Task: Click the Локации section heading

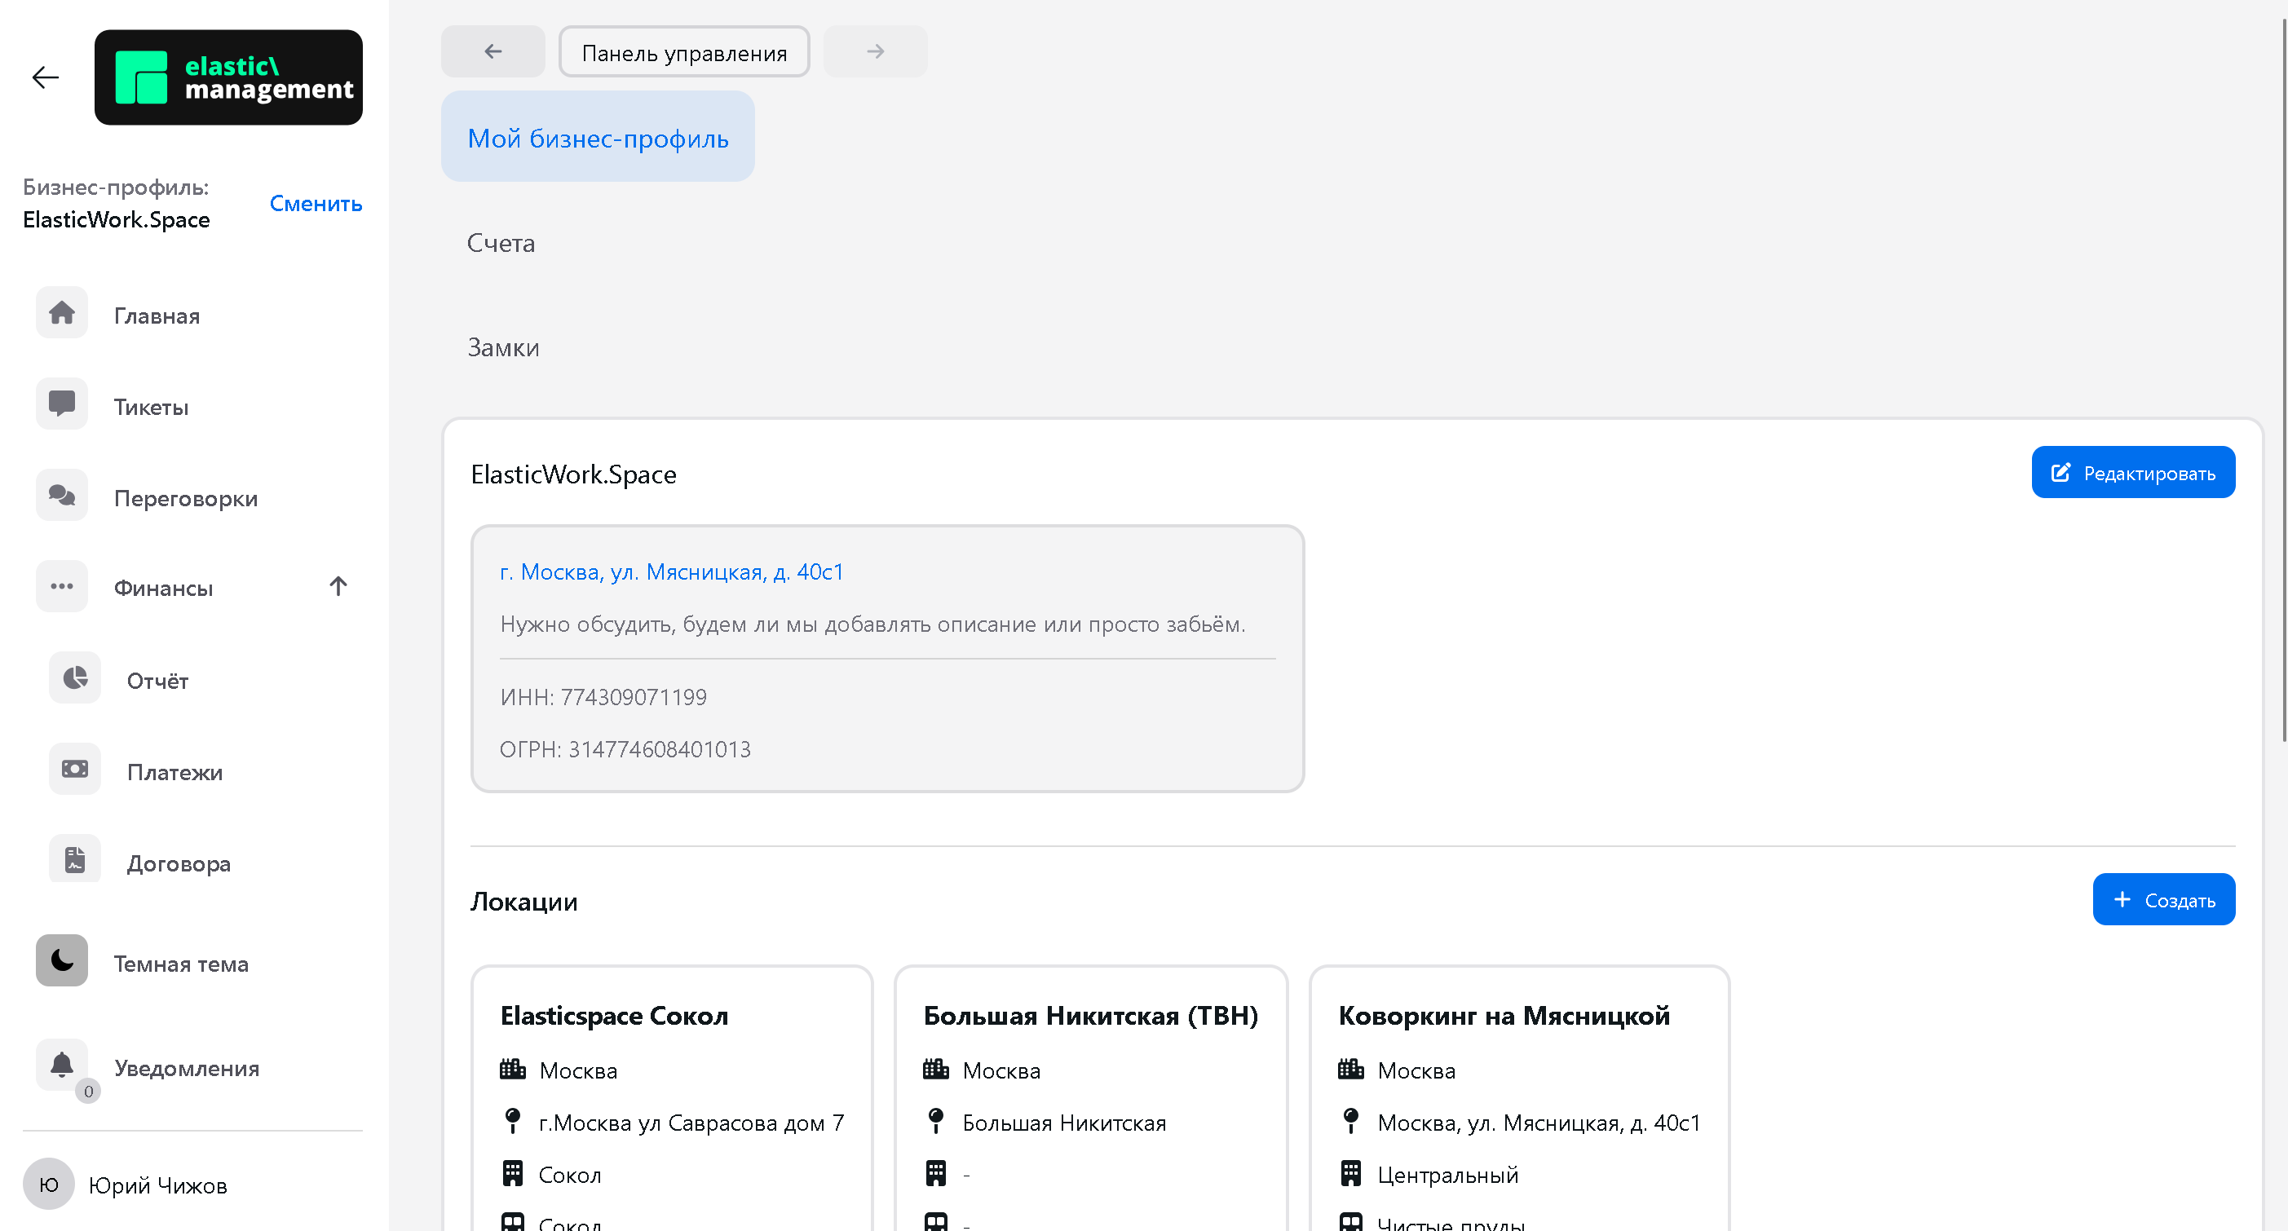Action: pyautogui.click(x=524, y=902)
